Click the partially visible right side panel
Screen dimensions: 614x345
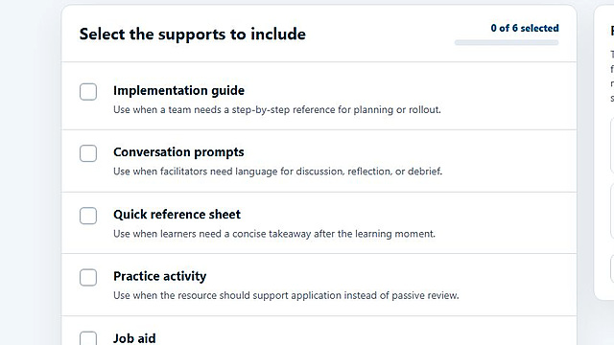click(x=604, y=152)
